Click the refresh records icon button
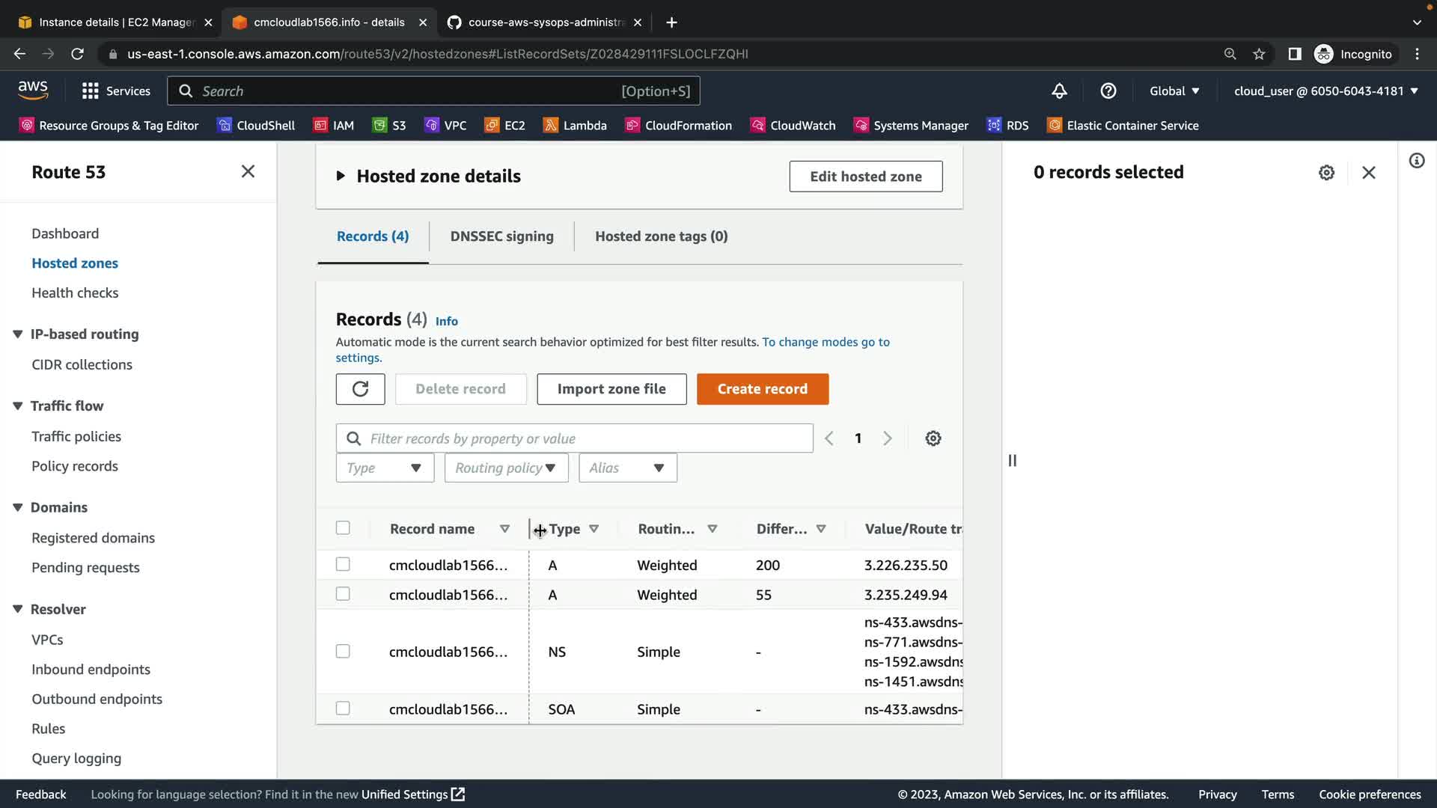The image size is (1437, 808). point(360,389)
